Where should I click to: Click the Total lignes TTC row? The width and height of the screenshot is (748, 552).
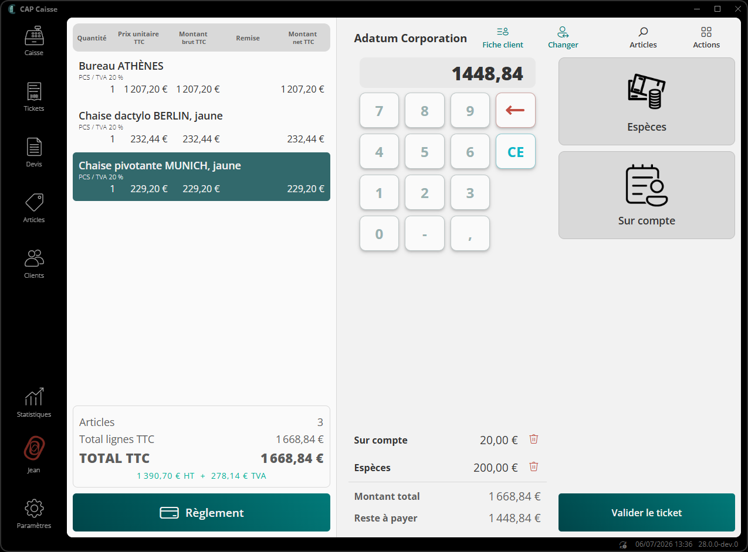click(201, 439)
